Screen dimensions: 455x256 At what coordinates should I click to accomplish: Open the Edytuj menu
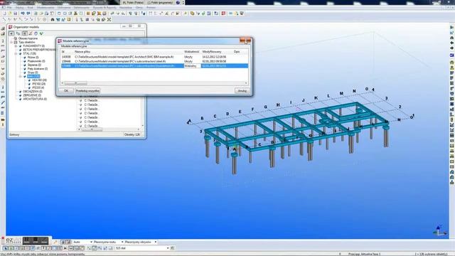click(19, 8)
